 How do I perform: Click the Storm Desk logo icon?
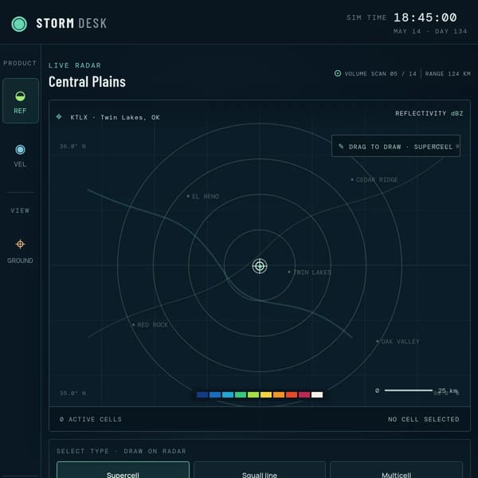point(19,24)
